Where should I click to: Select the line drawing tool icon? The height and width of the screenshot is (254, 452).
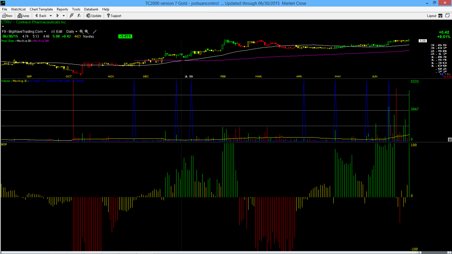tap(94, 32)
